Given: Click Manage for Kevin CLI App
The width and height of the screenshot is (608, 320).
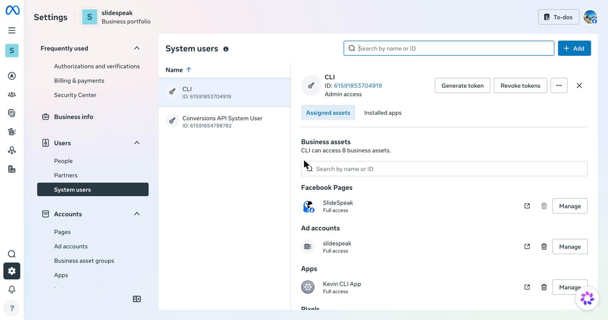Looking at the screenshot, I should (570, 287).
